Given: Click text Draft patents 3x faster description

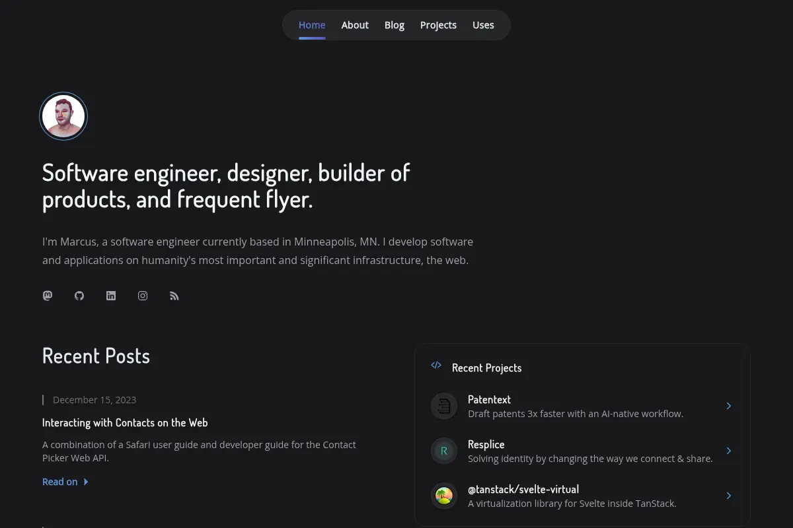Looking at the screenshot, I should [x=576, y=414].
